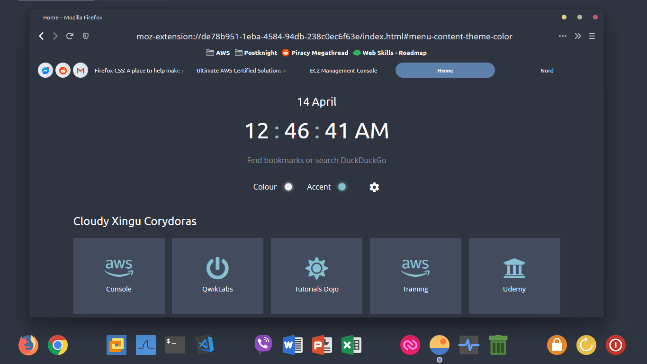The height and width of the screenshot is (364, 647).
Task: Open Viber from the dock
Action: pos(263,345)
